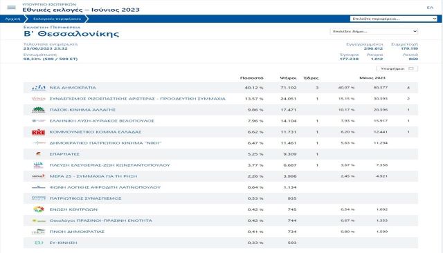Screen dimensions: 443x253
Task: Click the Νέα Δημοκρατία party logo
Action: (39, 88)
